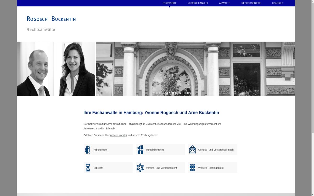Open the Anwälte navigation item
The height and width of the screenshot is (196, 314).
click(225, 3)
